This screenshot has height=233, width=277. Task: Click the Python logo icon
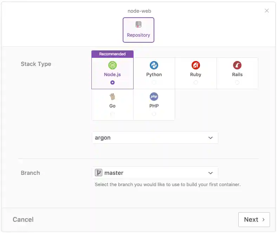154,65
